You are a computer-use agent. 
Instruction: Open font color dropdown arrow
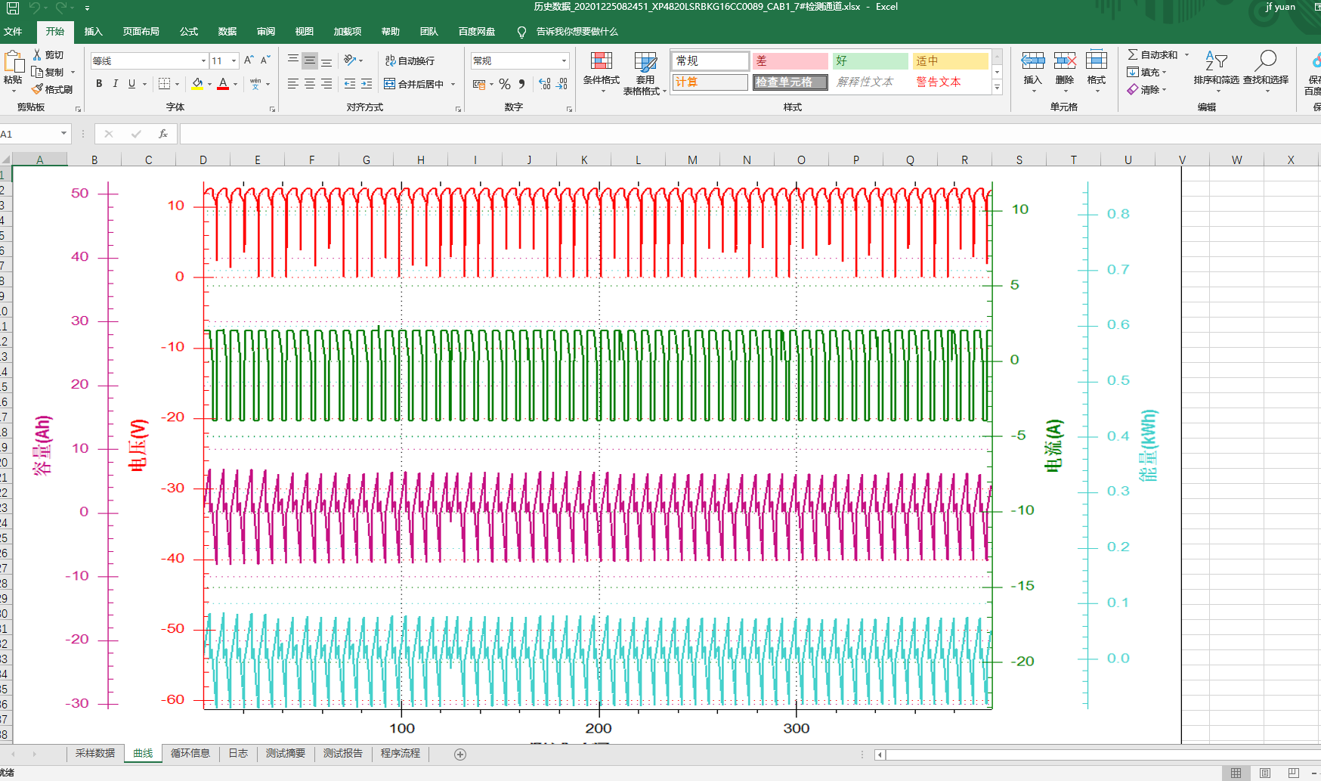tap(235, 85)
